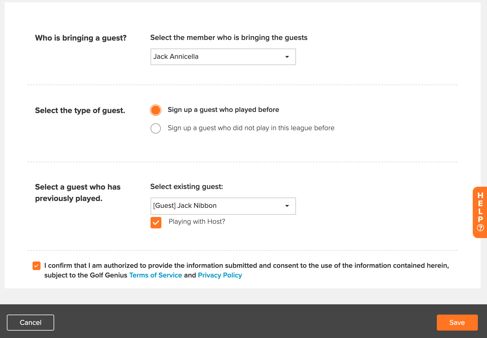Open the member selection dropdown
Screen dimensions: 487x338
[x=223, y=57]
